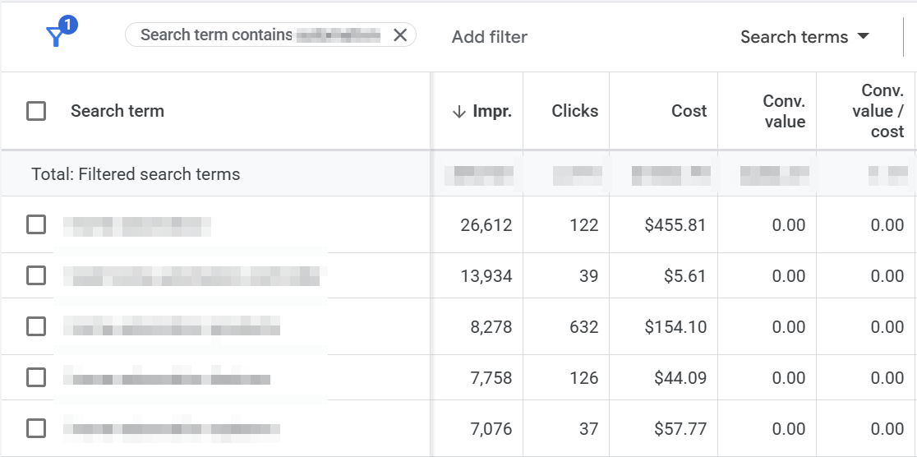Click the 632 clicks cell
Viewport: 917px width, 457px height.
pyautogui.click(x=584, y=327)
